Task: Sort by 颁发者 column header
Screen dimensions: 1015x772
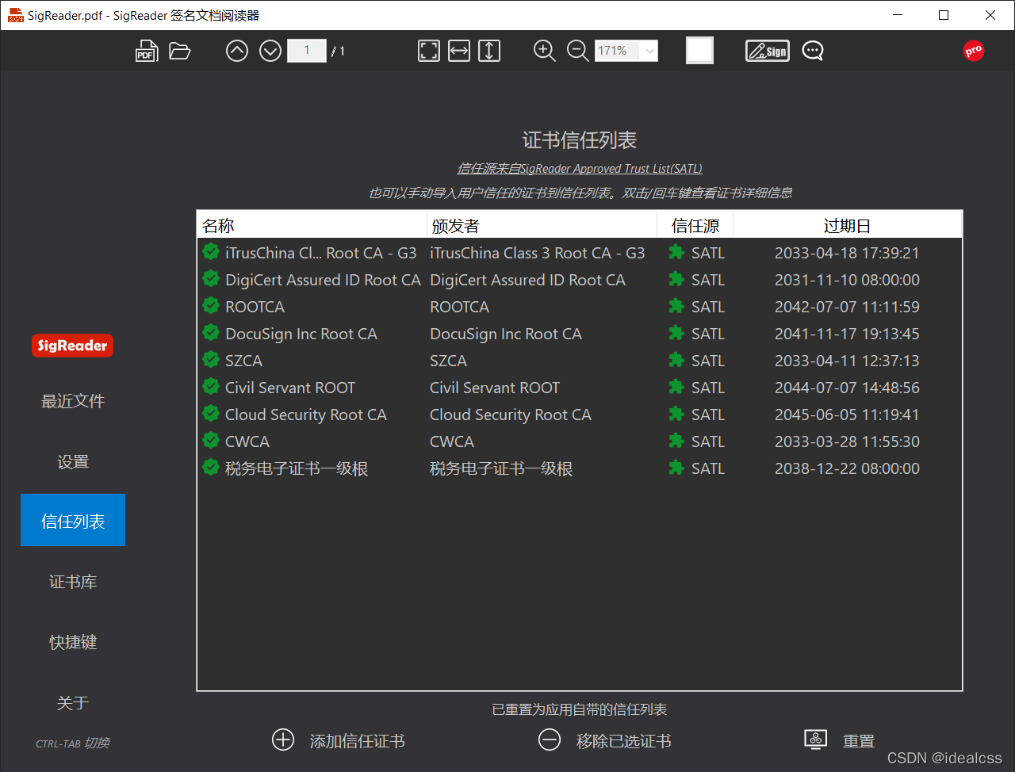Action: point(542,225)
